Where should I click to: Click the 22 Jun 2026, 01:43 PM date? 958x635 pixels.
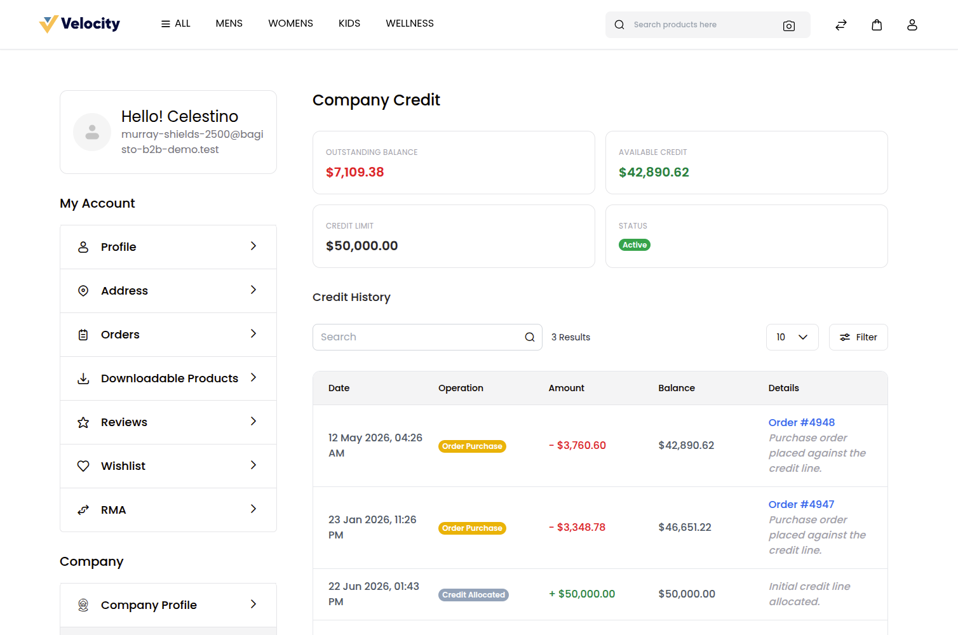(x=374, y=594)
